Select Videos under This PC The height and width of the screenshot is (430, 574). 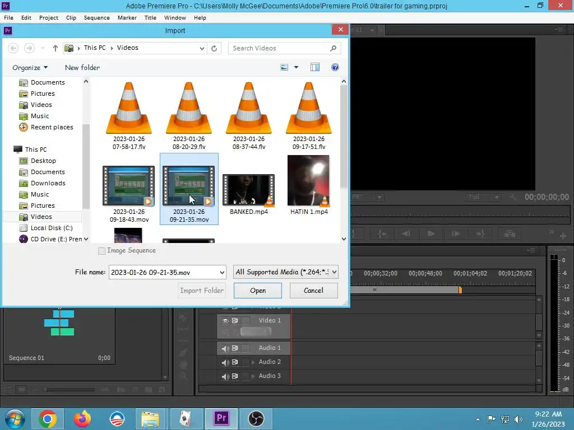[35, 217]
